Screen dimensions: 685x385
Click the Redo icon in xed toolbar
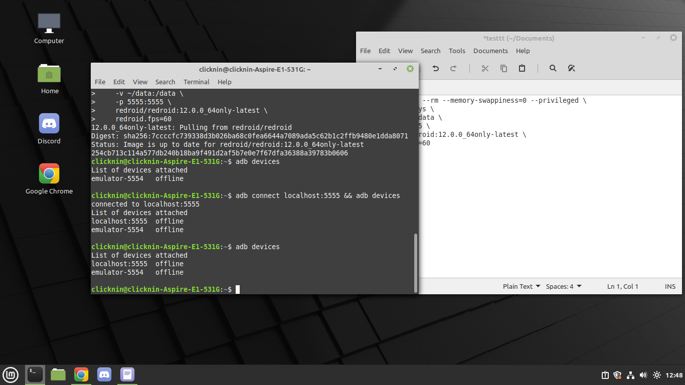pyautogui.click(x=453, y=68)
